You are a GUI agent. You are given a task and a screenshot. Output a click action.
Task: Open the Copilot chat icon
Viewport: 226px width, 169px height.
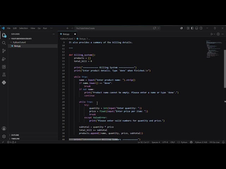click(155, 28)
